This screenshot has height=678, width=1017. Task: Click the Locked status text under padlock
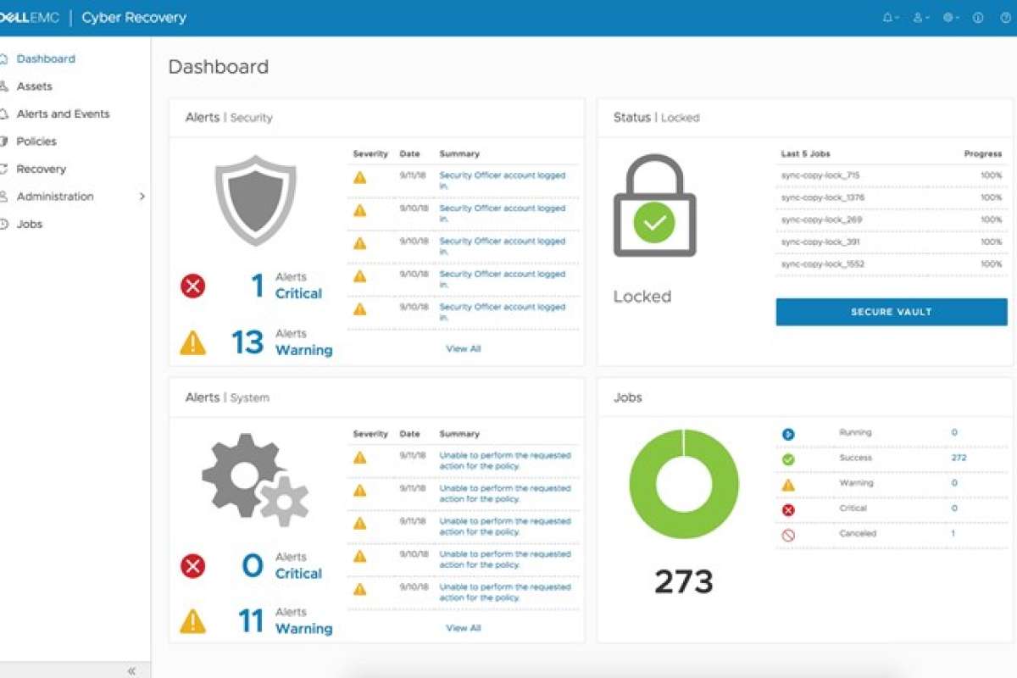642,297
